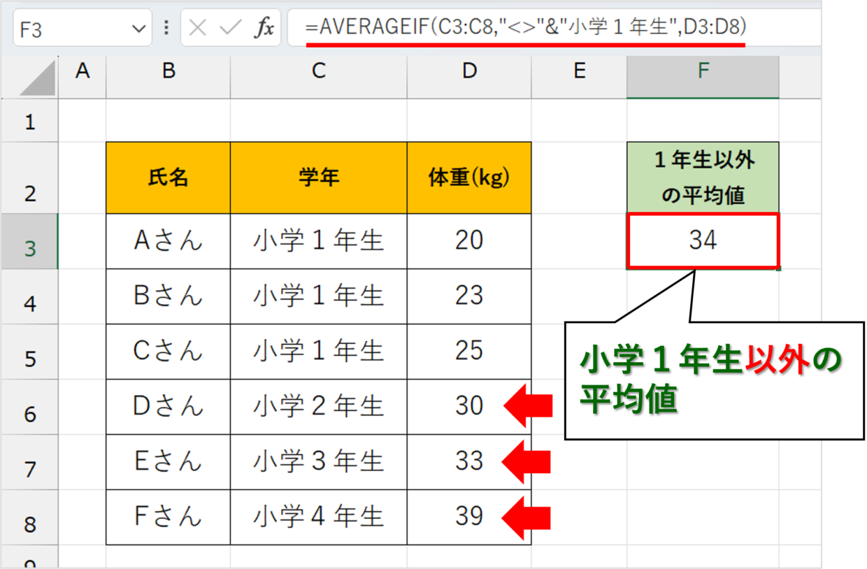Open the Name Box dropdown arrow
This screenshot has width=867, height=569.
coord(138,29)
